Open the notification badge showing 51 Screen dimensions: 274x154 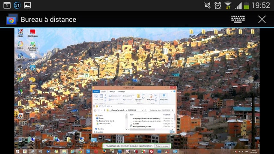click(x=17, y=5)
